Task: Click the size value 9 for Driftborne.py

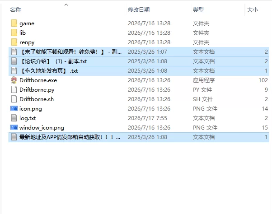Action: click(267, 89)
